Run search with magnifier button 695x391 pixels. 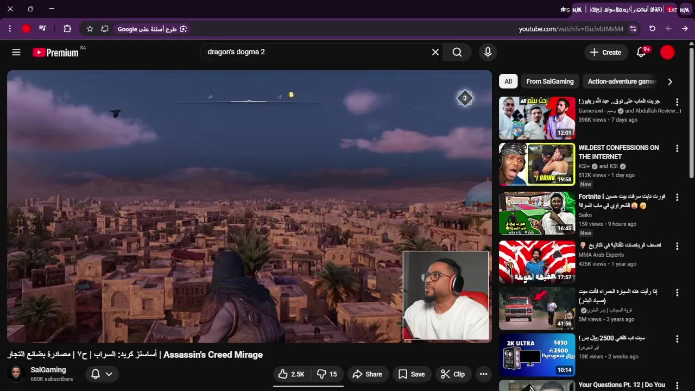click(x=457, y=52)
